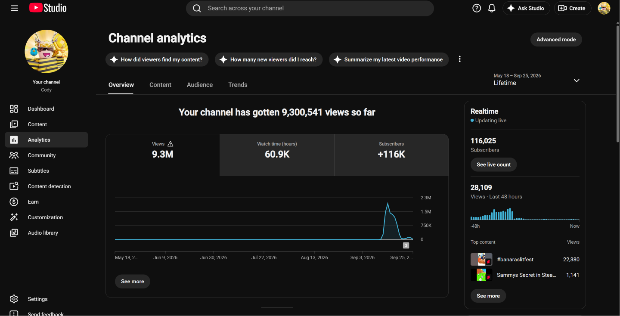Open the hamburger navigation menu
Image resolution: width=620 pixels, height=316 pixels.
pyautogui.click(x=15, y=8)
